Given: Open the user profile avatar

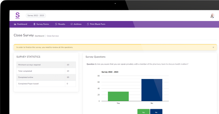Looking at the screenshot, I should click(212, 16).
